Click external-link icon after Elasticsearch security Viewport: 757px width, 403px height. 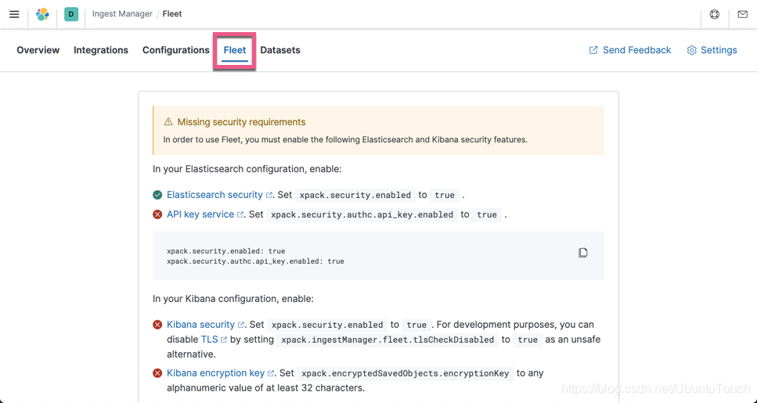269,195
